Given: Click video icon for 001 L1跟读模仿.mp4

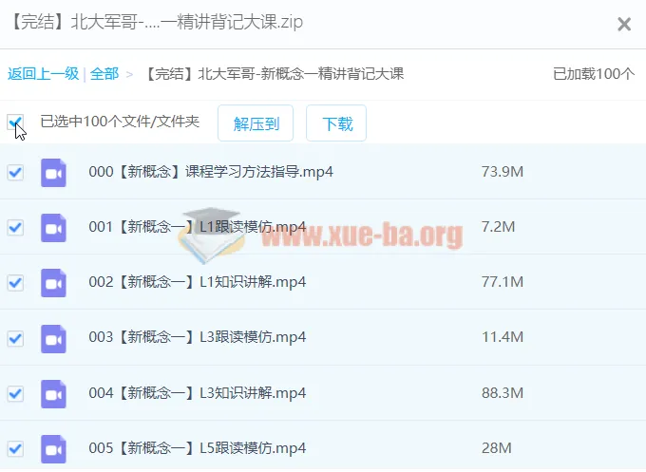Looking at the screenshot, I should pyautogui.click(x=53, y=227).
